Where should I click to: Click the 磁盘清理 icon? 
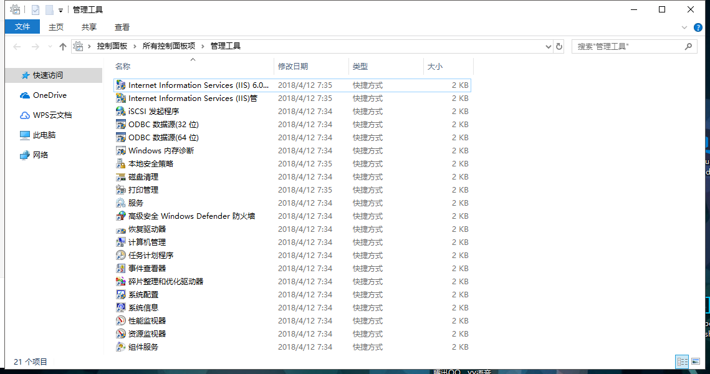coord(121,177)
